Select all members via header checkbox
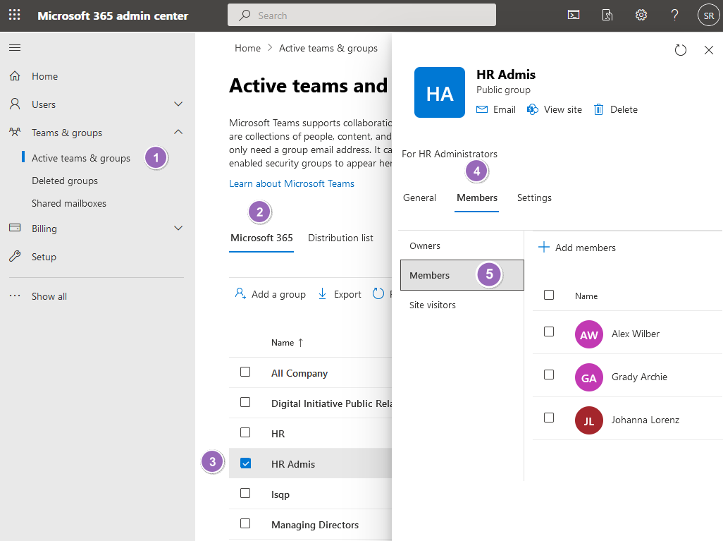This screenshot has height=541, width=723. click(x=549, y=295)
